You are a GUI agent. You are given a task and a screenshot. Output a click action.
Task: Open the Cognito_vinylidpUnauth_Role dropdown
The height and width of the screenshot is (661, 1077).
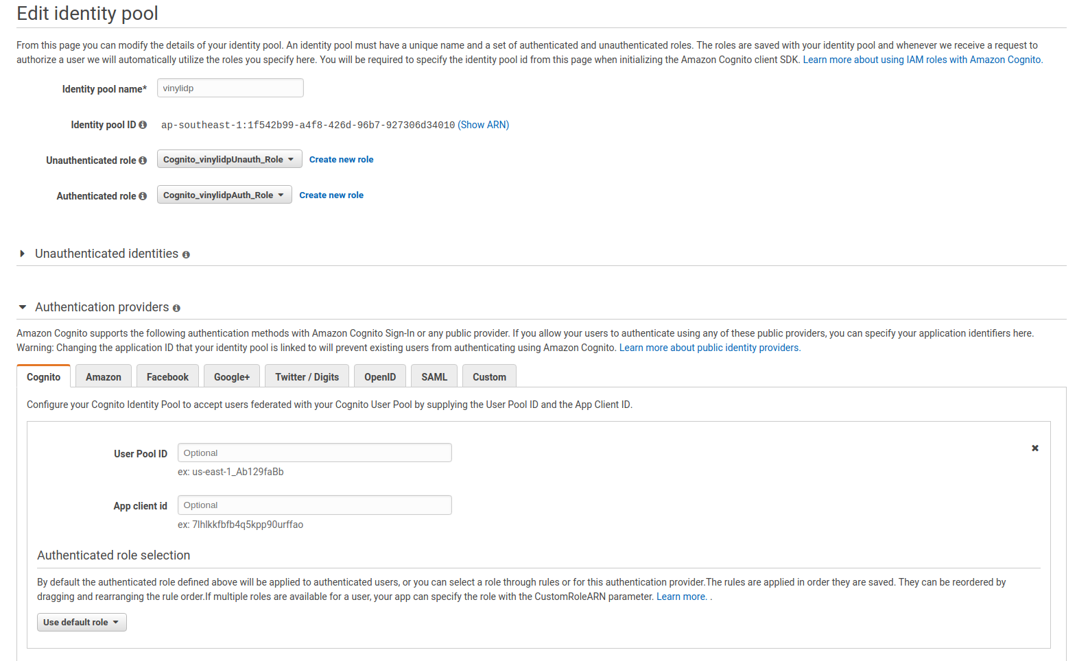pos(230,159)
